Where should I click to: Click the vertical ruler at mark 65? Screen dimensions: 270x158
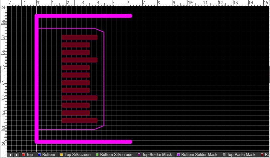[3, 67]
